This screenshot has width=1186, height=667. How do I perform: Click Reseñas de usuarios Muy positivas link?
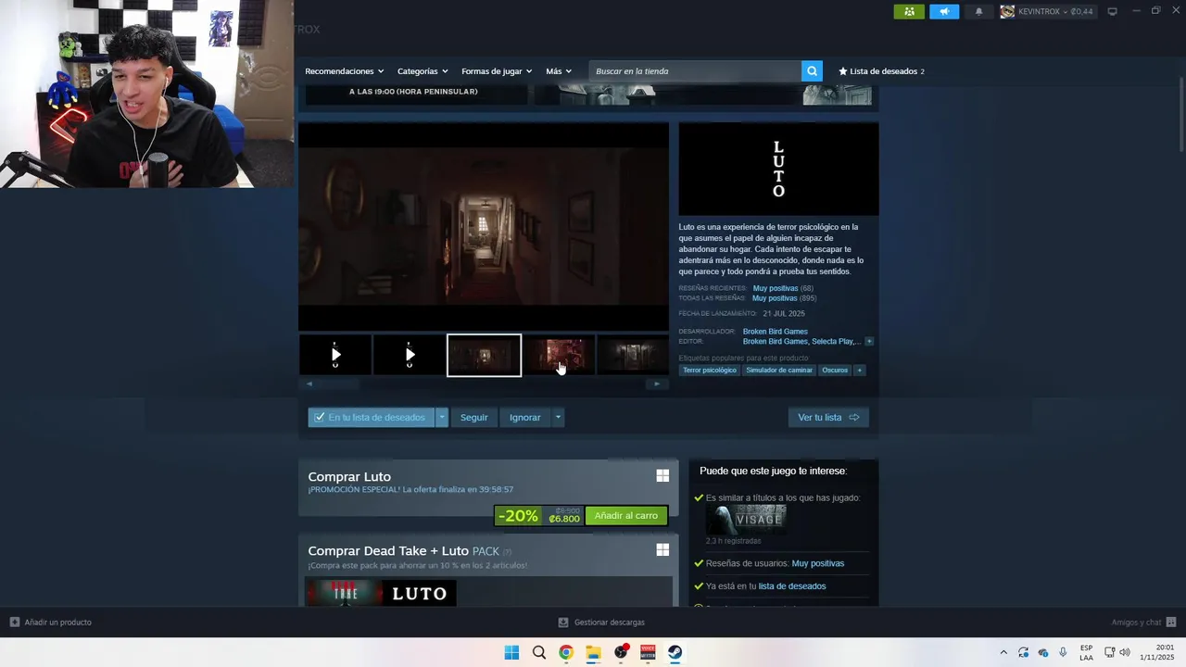coord(818,563)
